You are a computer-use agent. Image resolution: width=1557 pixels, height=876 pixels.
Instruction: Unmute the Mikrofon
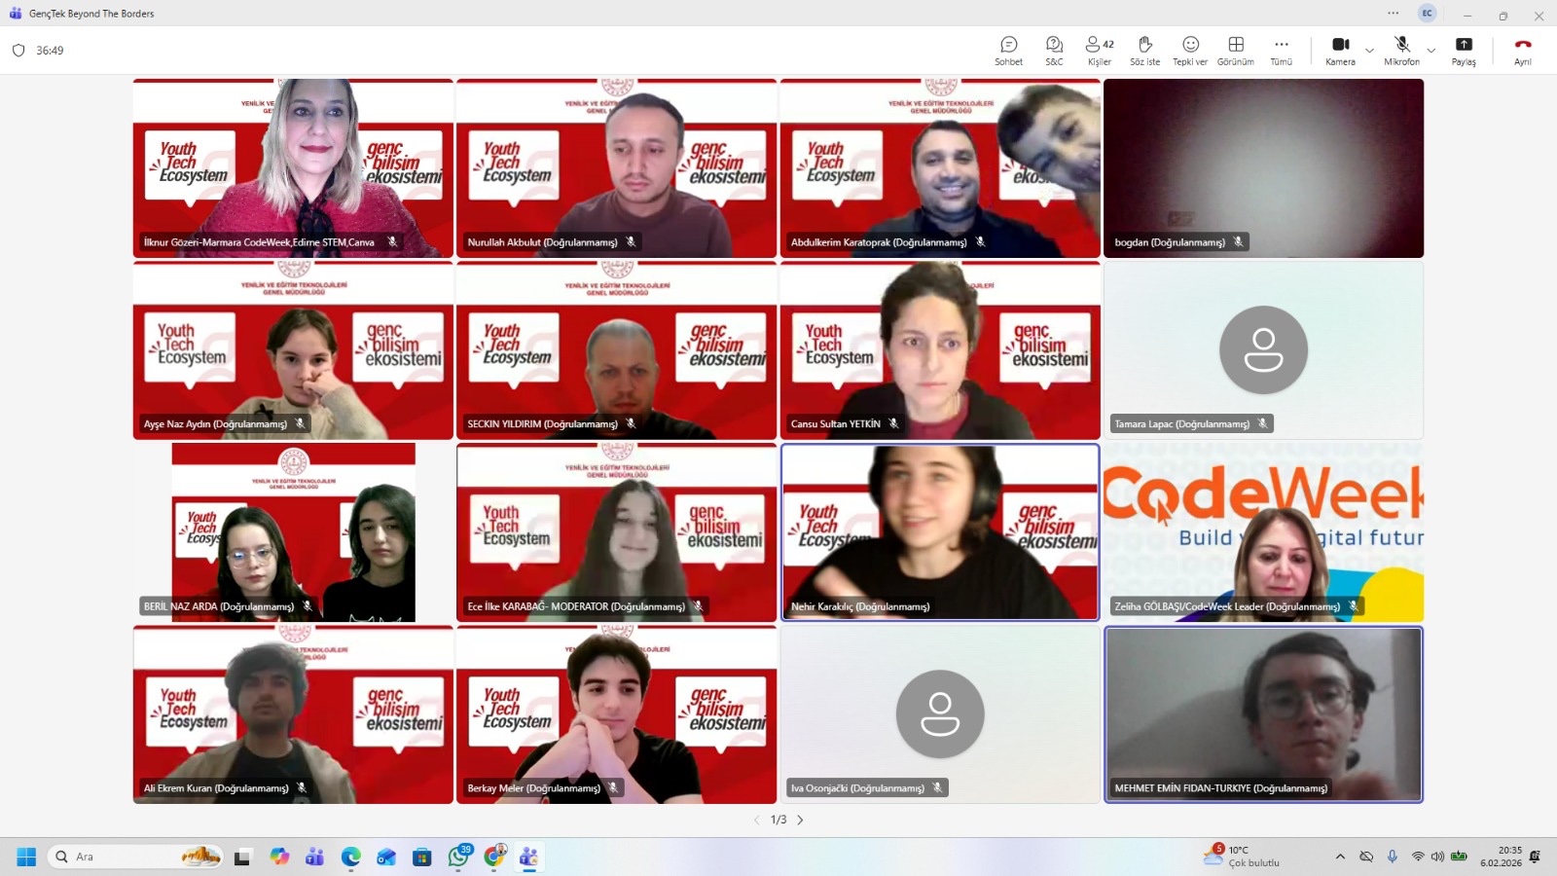[1401, 51]
